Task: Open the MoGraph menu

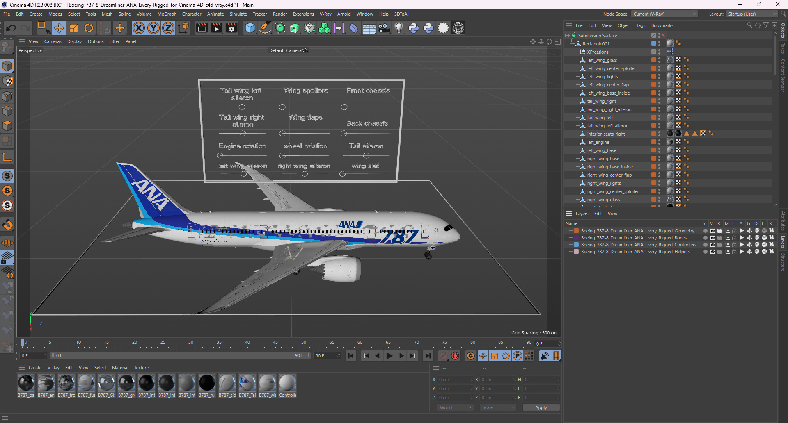Action: tap(167, 14)
